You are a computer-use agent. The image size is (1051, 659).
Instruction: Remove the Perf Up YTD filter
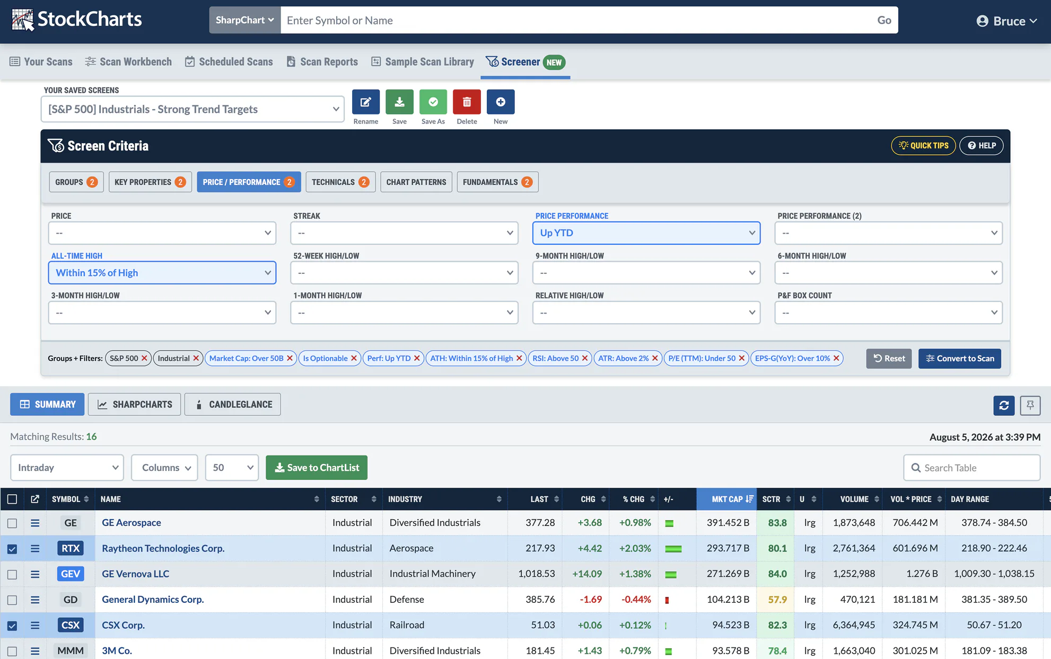click(x=417, y=359)
